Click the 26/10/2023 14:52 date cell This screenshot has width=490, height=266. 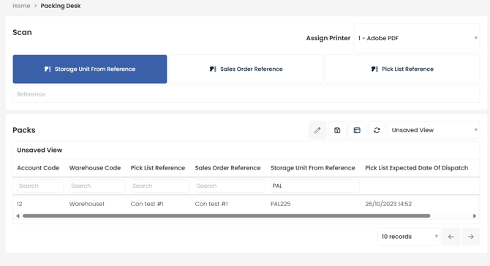[388, 204]
